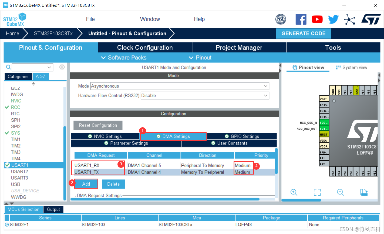Click the peripheral search input field
Image resolution: width=384 pixels, height=234 pixels.
(x=29, y=67)
